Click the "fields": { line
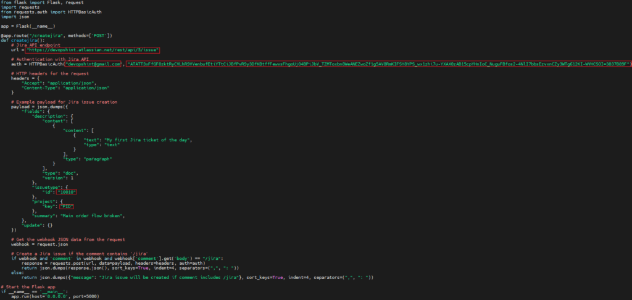Screen dimensions: 632x300 35,112
